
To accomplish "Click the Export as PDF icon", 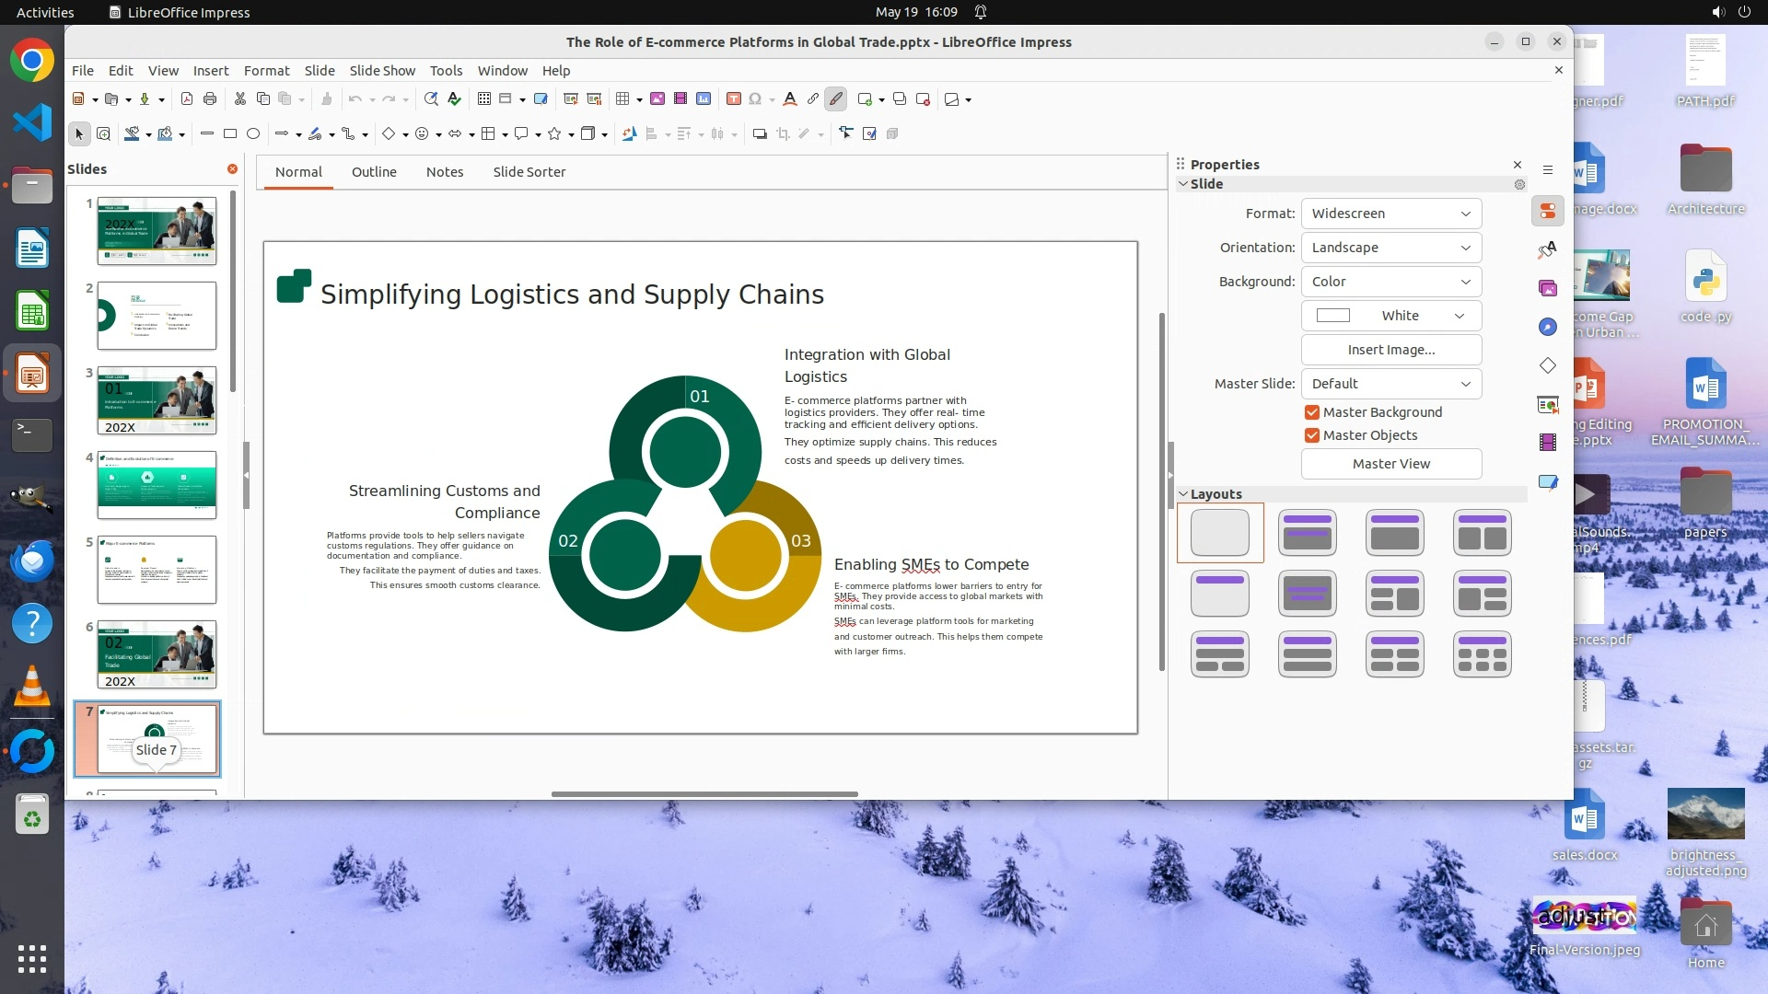I will (x=187, y=99).
